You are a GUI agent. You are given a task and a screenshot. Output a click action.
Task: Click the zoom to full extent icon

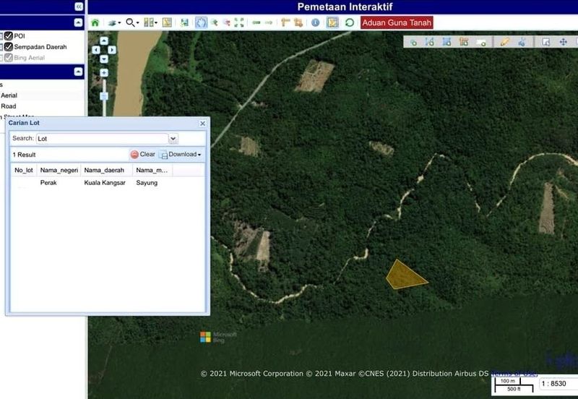239,22
